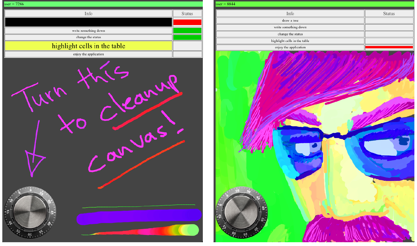Click 'enjoy the application' in the left table

tap(88, 54)
